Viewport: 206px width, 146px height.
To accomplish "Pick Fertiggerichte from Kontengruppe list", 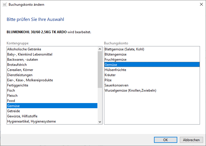I will (18, 85).
